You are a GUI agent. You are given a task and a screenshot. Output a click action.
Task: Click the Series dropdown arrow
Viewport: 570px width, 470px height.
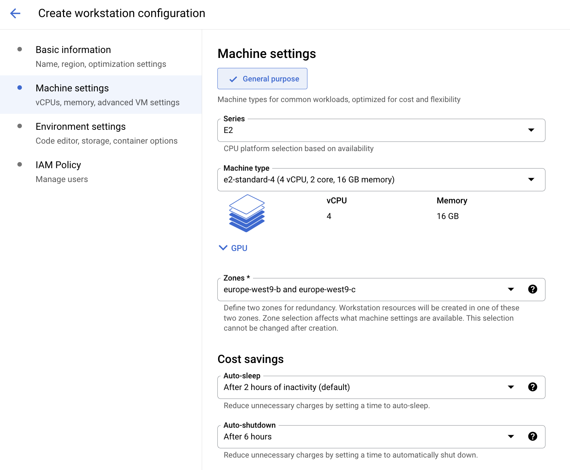pos(531,130)
